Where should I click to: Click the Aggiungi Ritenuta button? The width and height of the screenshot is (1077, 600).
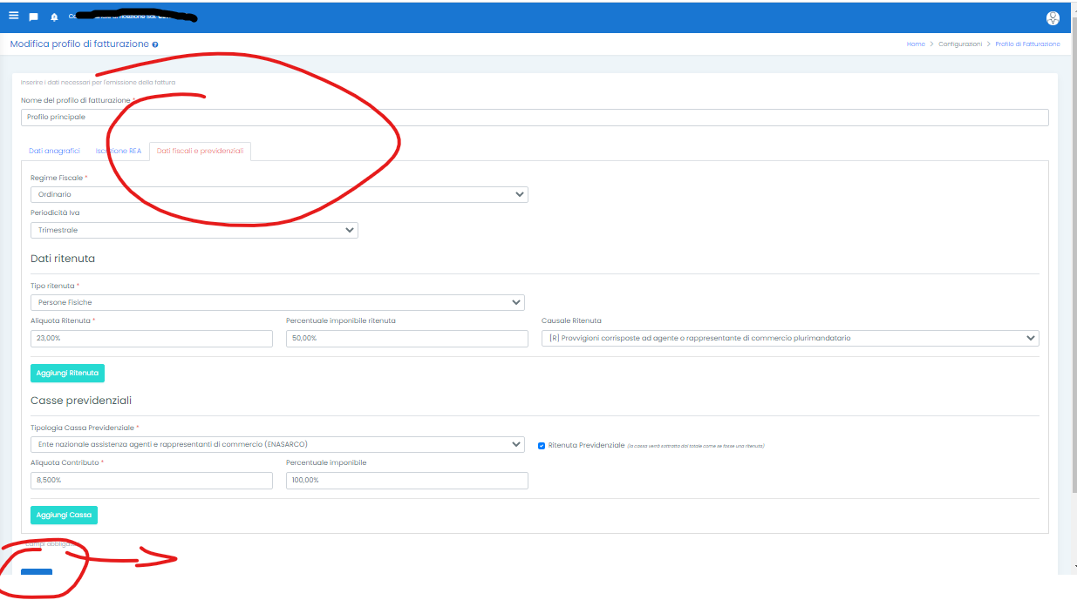tap(67, 373)
